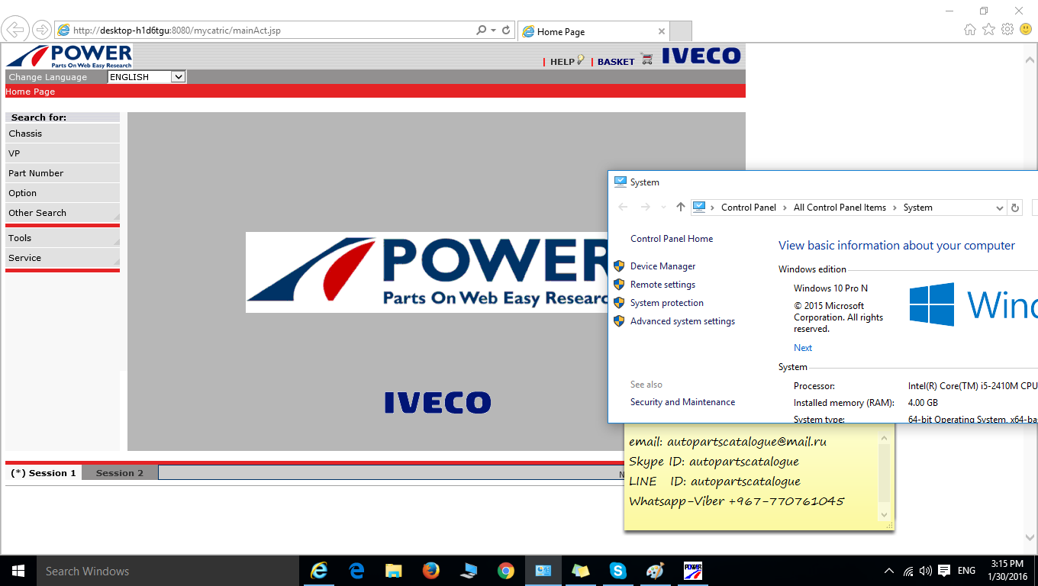
Task: Select the Home Page browser tab
Action: pos(593,31)
